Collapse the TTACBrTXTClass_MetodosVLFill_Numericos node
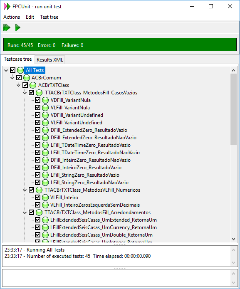The image size is (240, 289). pyautogui.click(x=25, y=190)
